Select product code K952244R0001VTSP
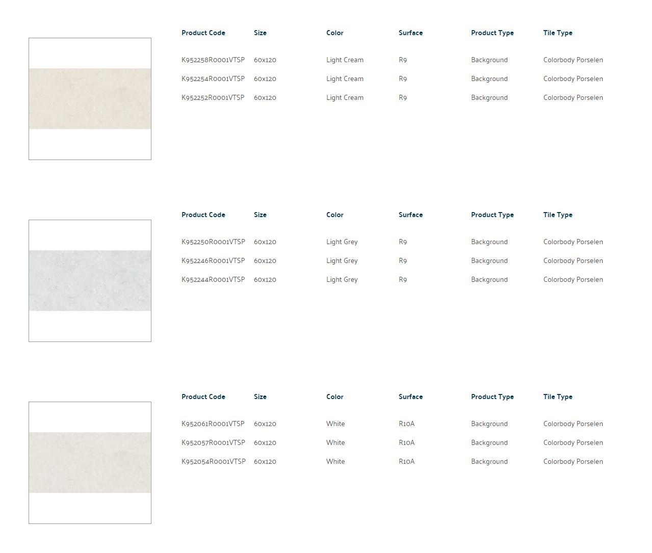 (x=213, y=280)
